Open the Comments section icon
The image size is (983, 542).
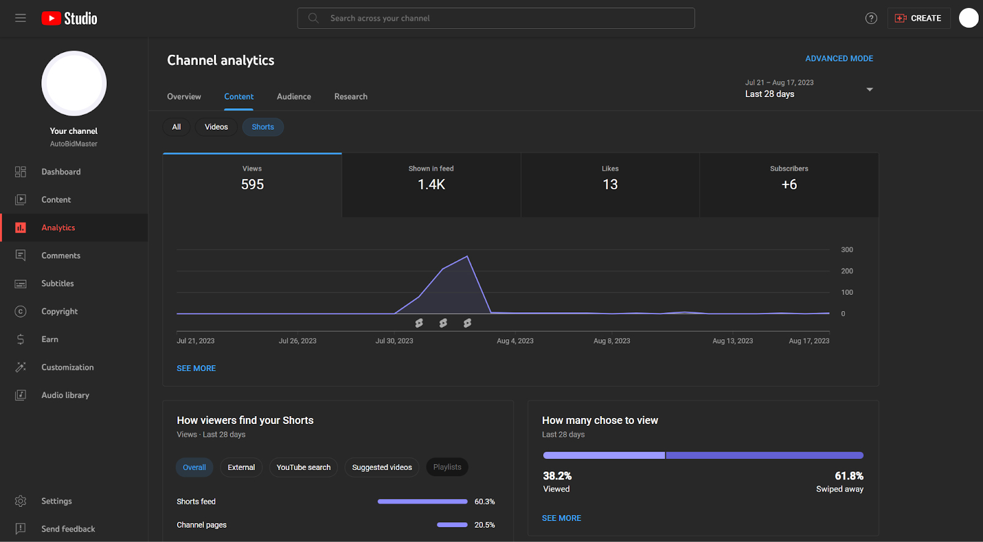pos(20,256)
